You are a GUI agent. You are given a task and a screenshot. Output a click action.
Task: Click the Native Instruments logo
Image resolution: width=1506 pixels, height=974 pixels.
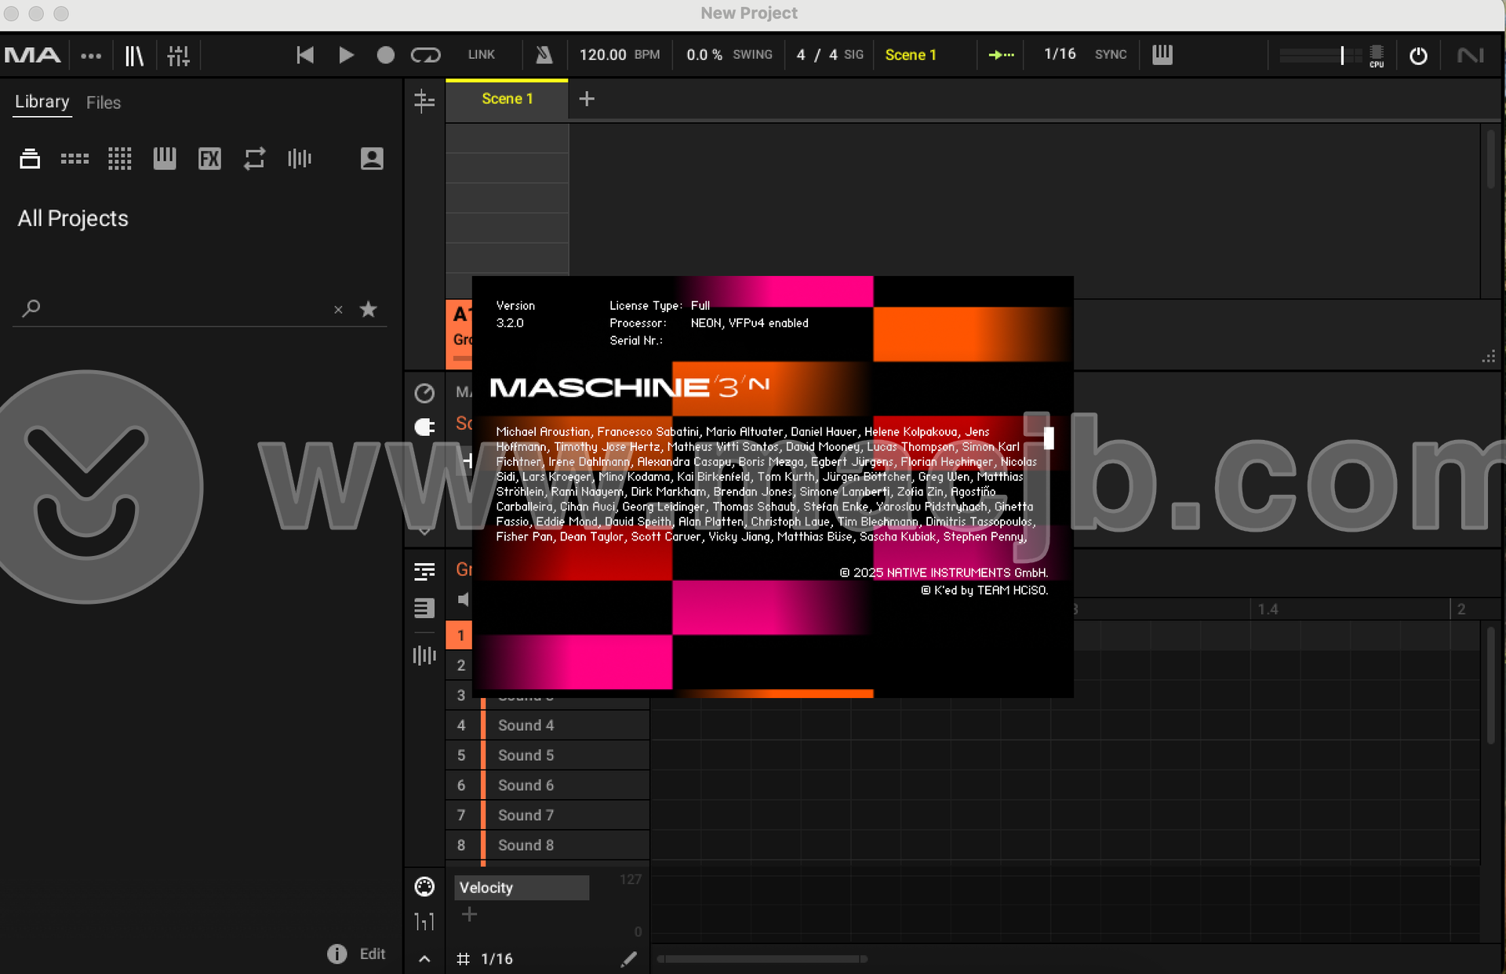coord(1471,56)
